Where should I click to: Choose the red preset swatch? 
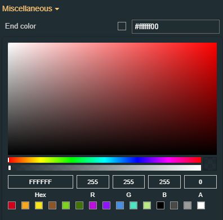point(12,205)
